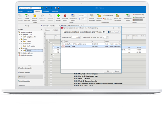Click the greyed Změnit stav poptávky icon
This screenshot has height=113, width=163.
coord(42,16)
